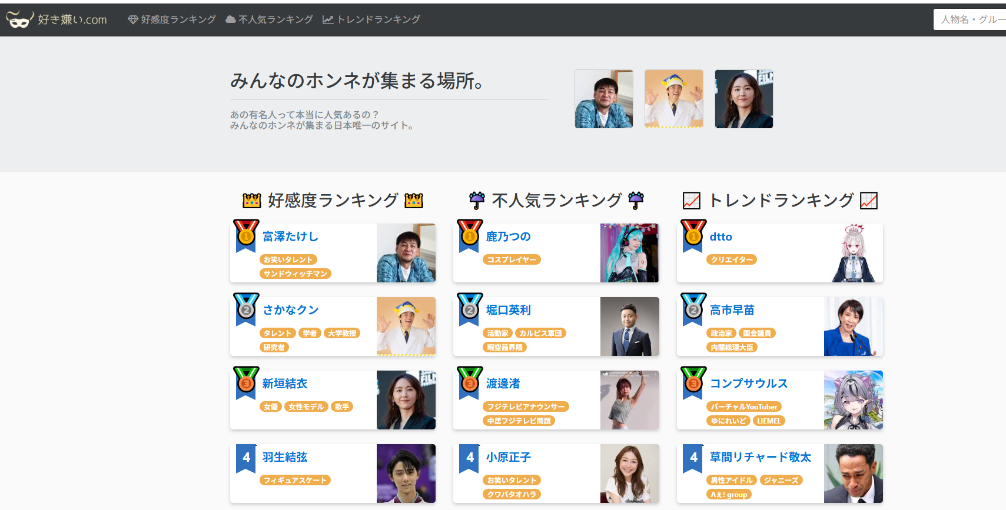Viewport: 1006px width, 510px height.
Task: Click bronze medal icon on コンプサウルス card
Action: point(693,382)
